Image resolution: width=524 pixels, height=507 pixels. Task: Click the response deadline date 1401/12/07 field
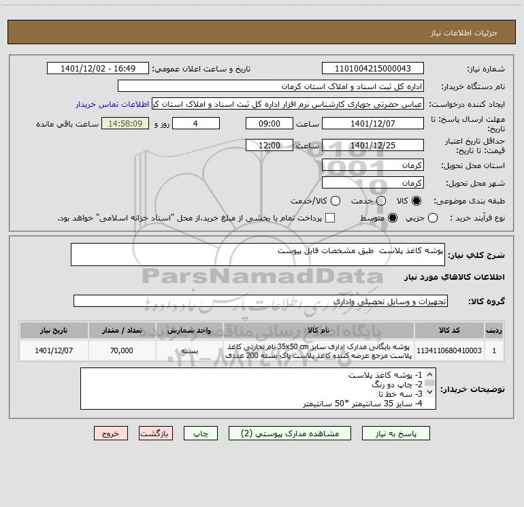pyautogui.click(x=373, y=123)
